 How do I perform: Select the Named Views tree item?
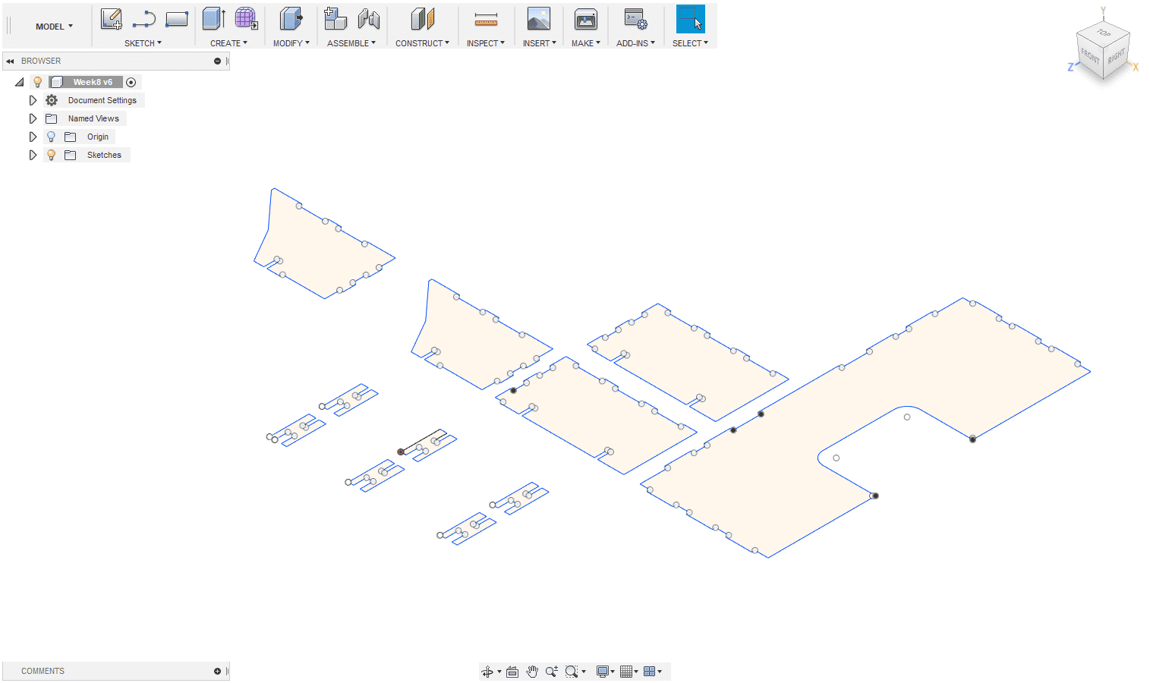click(93, 118)
